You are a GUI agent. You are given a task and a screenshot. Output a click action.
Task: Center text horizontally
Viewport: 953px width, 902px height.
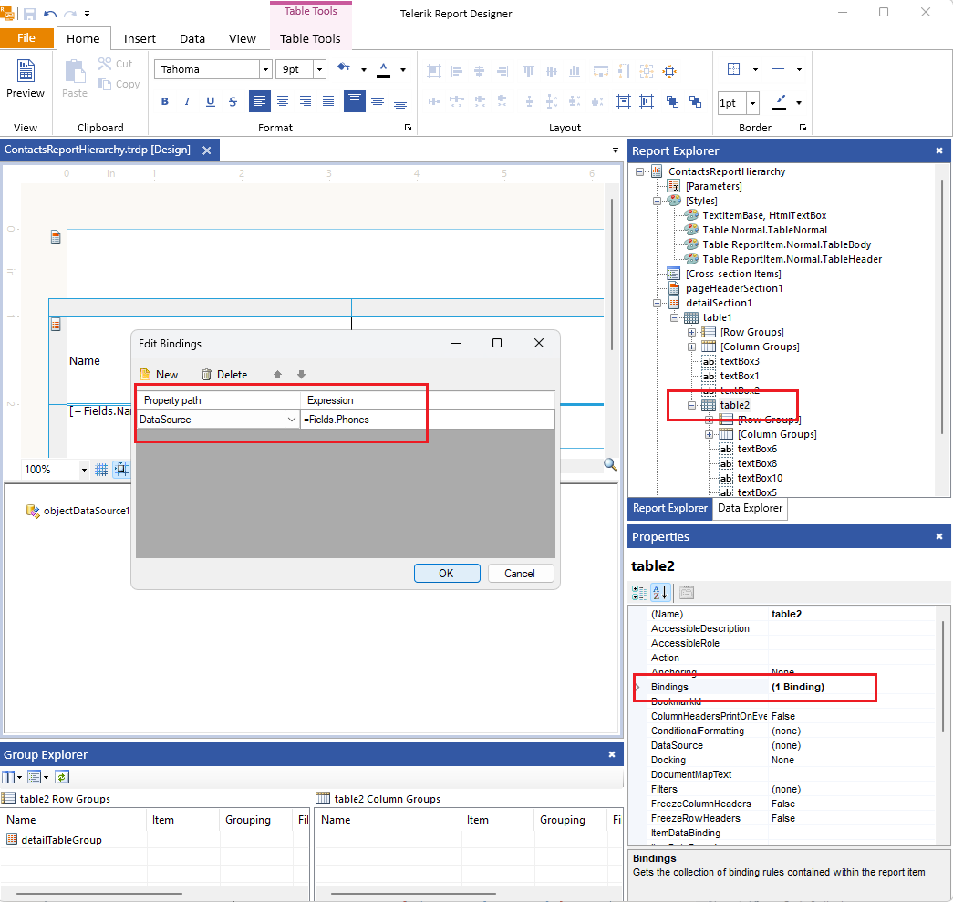click(x=283, y=101)
